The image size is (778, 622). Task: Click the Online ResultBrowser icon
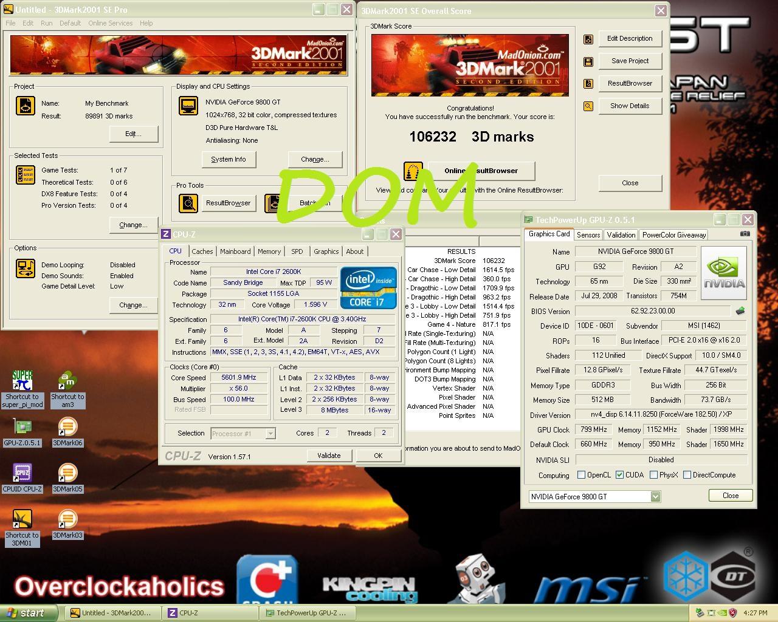[x=413, y=171]
